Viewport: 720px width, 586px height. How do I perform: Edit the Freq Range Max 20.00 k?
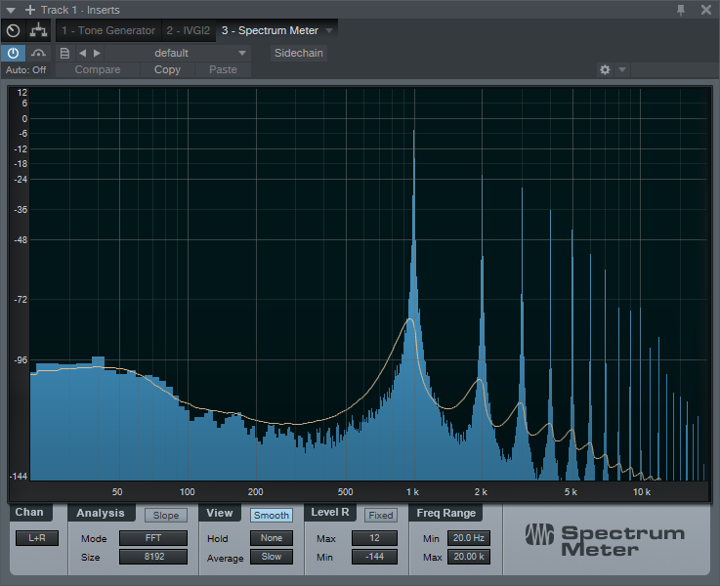(x=469, y=557)
